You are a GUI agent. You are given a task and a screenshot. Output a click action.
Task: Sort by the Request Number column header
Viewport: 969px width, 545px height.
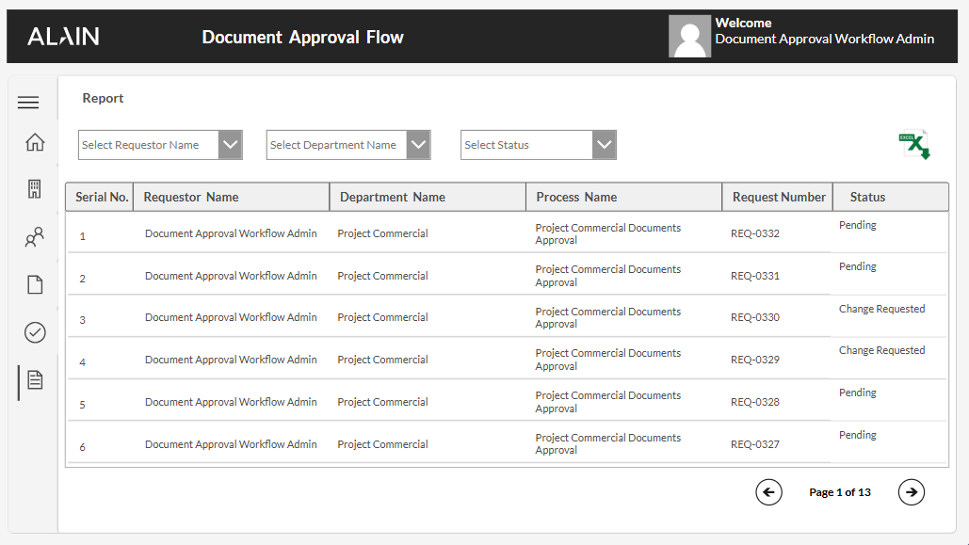(x=777, y=197)
